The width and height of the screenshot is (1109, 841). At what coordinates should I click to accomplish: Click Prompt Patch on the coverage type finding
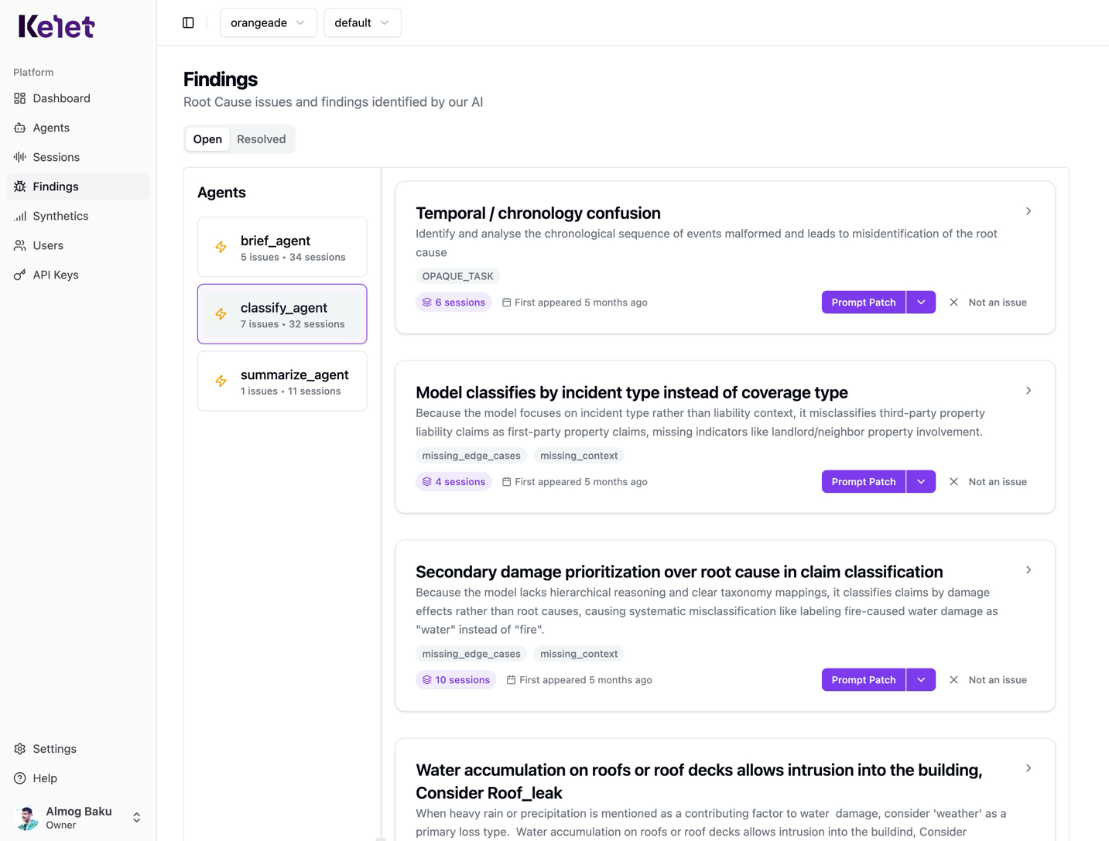(x=863, y=481)
